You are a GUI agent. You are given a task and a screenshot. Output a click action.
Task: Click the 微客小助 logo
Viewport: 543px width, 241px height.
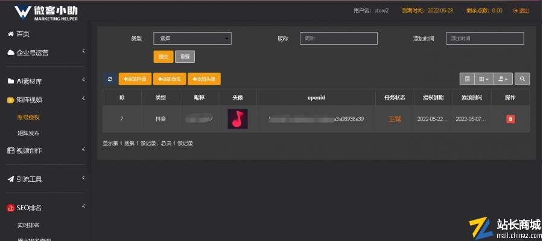tap(46, 13)
